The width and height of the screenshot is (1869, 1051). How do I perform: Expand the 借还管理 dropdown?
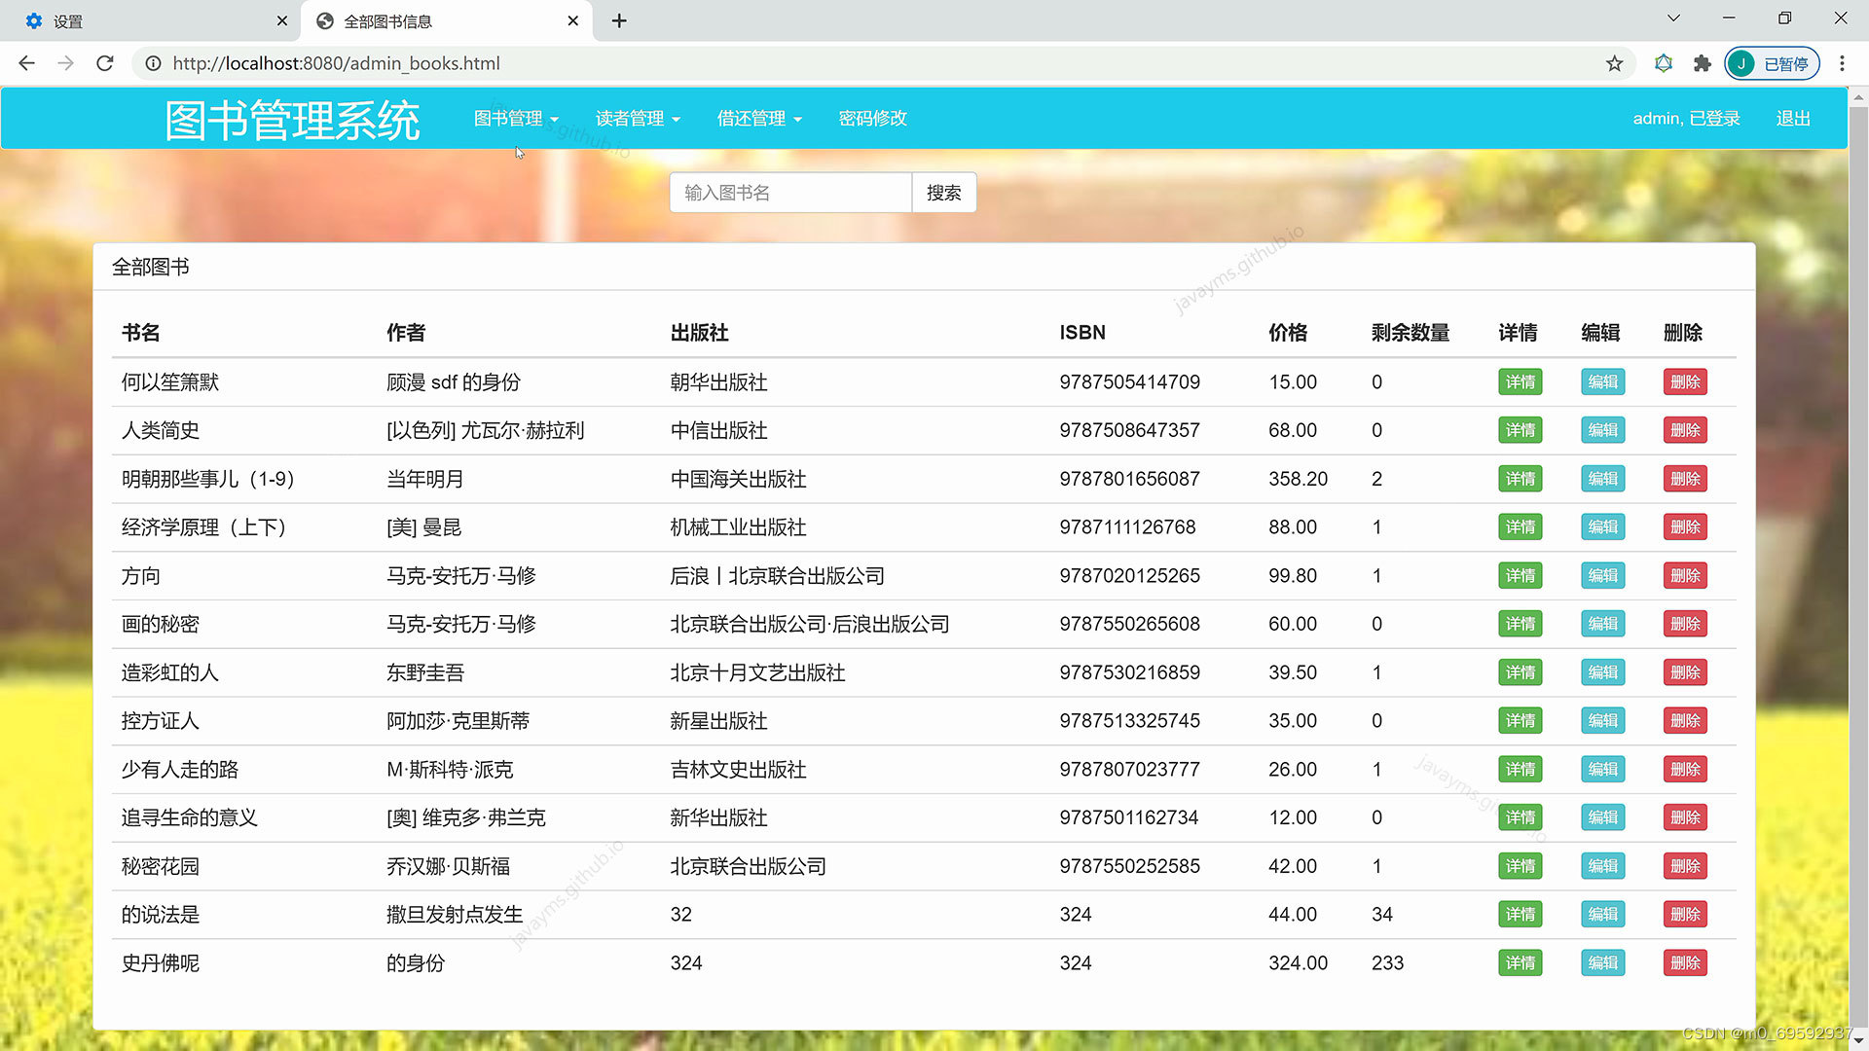pos(758,118)
